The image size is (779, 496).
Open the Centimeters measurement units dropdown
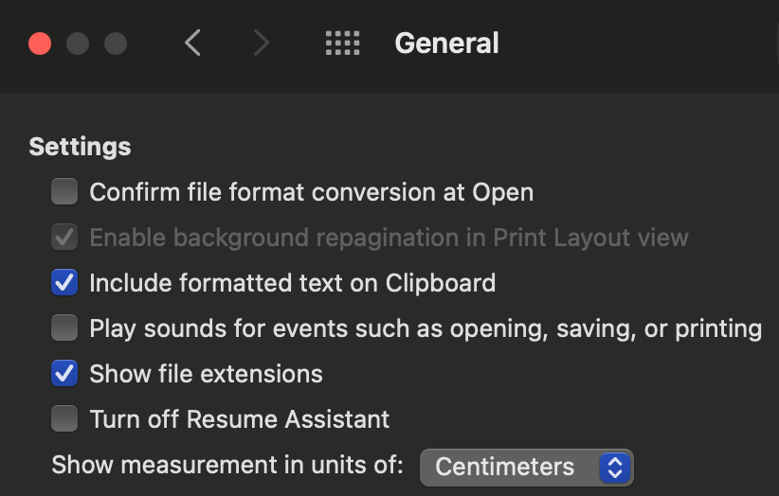tap(527, 468)
